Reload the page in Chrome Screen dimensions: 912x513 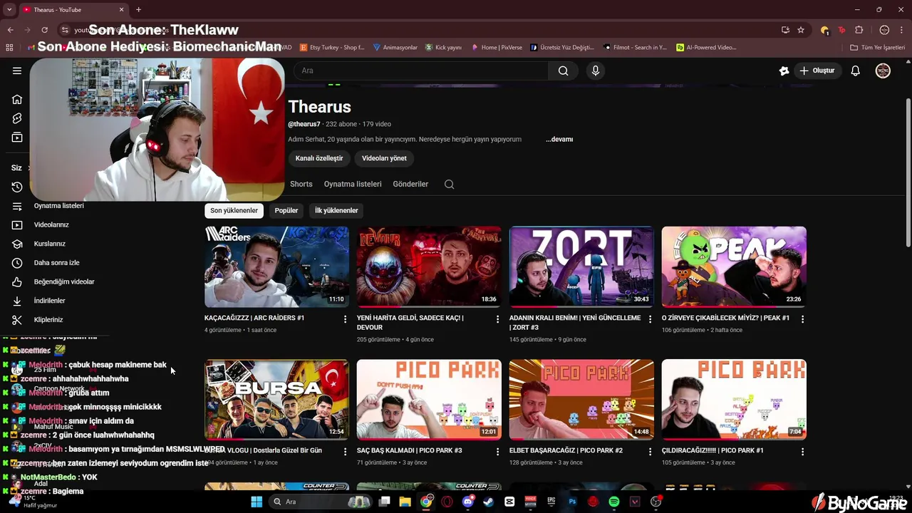(x=44, y=30)
